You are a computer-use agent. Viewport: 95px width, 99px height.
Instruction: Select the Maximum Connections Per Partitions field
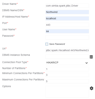pos(67,81)
